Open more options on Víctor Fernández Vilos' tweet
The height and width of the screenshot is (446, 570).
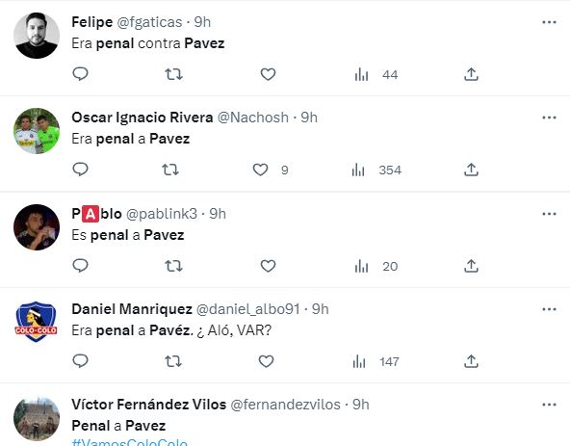pos(549,405)
